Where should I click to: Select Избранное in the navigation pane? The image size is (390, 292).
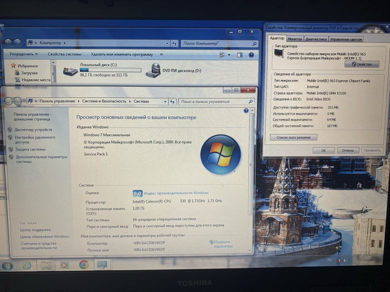tap(28, 66)
